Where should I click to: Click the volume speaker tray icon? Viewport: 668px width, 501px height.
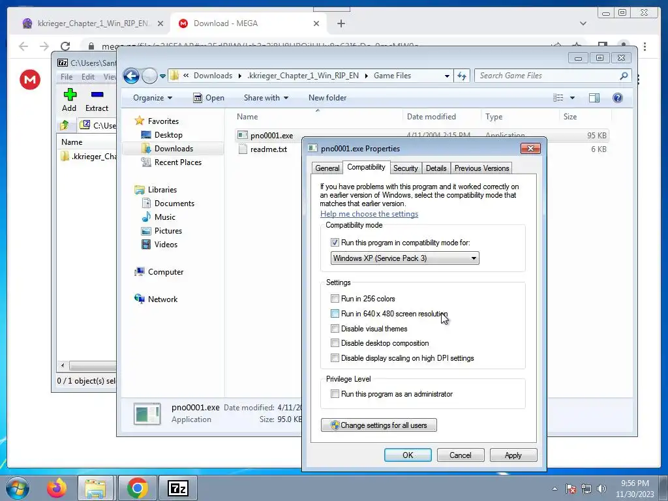point(601,489)
